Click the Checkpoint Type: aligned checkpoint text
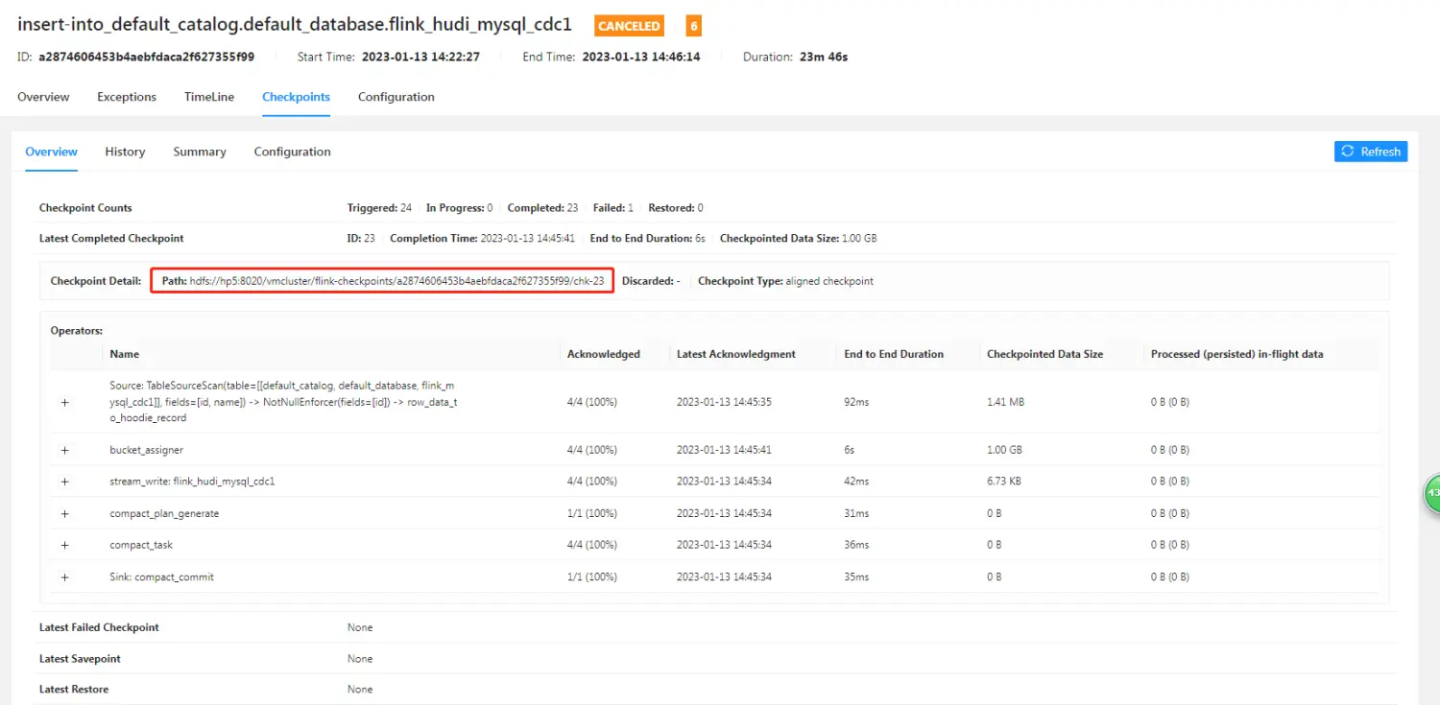Image resolution: width=1440 pixels, height=705 pixels. click(785, 281)
